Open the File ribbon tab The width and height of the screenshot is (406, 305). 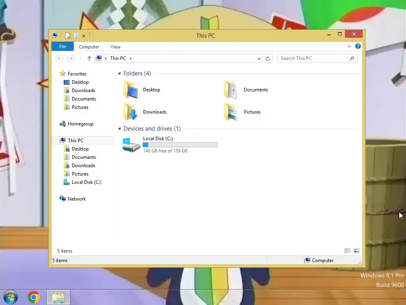tap(62, 46)
